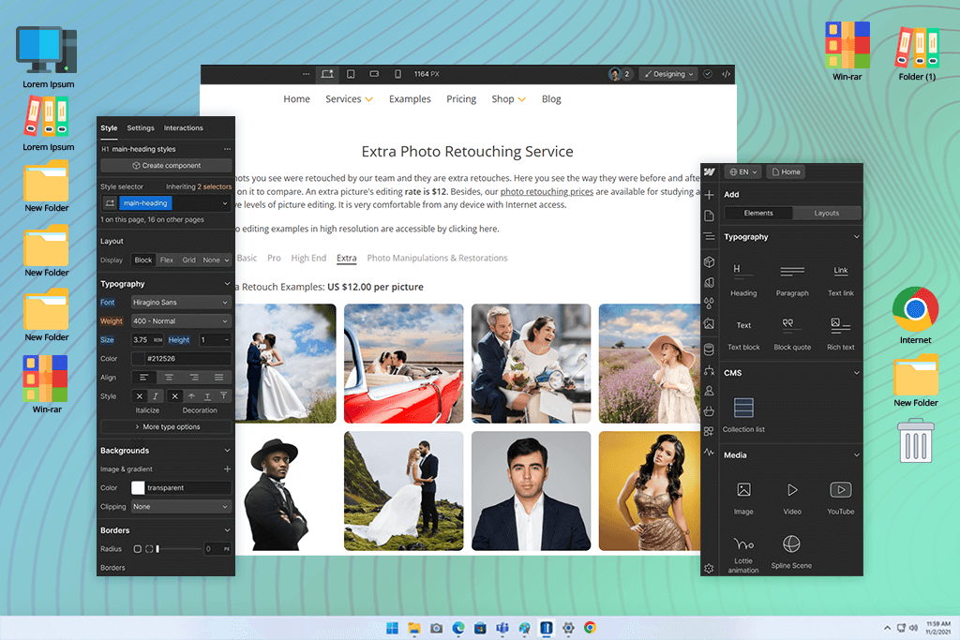The width and height of the screenshot is (960, 640).
Task: Open the code export icon
Action: point(727,74)
